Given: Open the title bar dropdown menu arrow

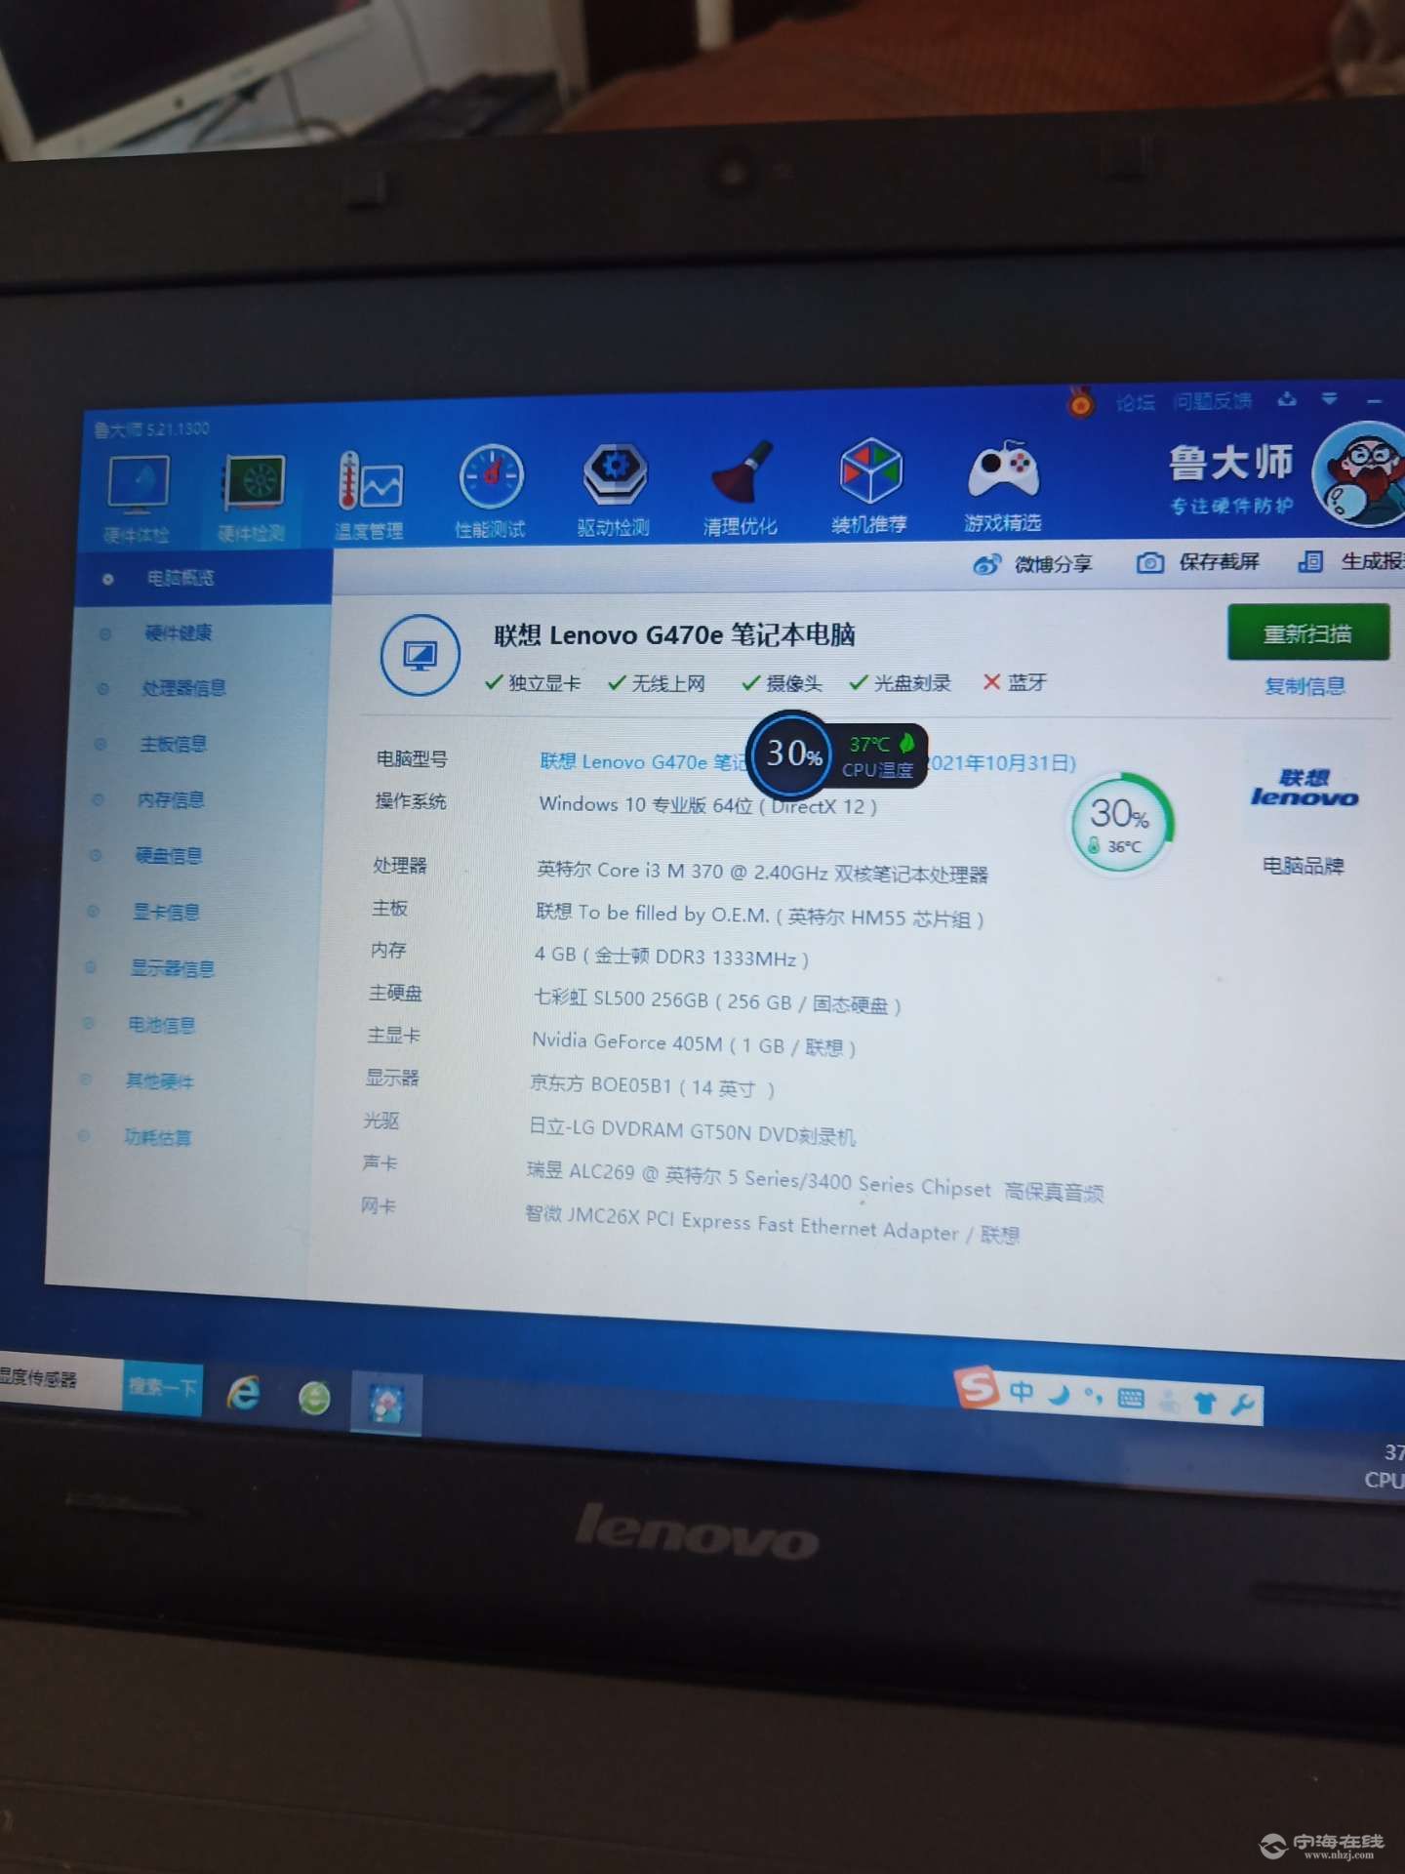Looking at the screenshot, I should pyautogui.click(x=1330, y=398).
